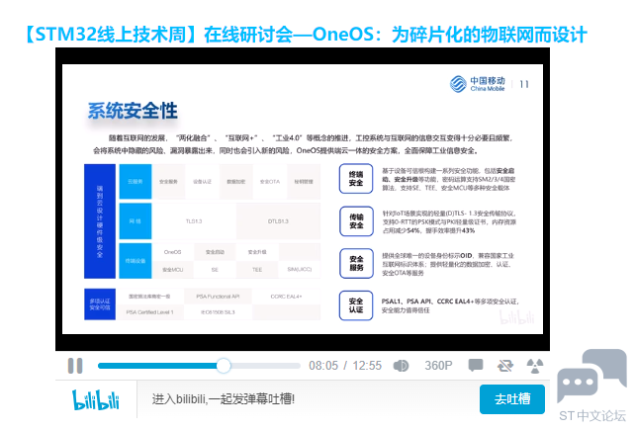Open the ST中文论坛 chat icon

pyautogui.click(x=591, y=377)
